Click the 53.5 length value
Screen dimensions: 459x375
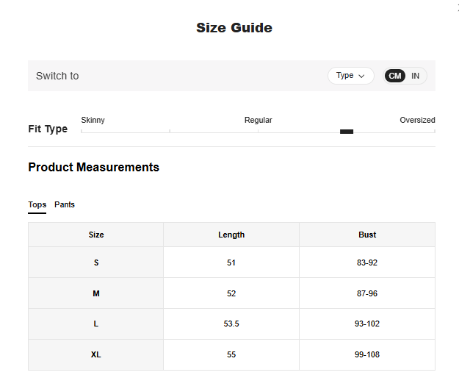coord(231,324)
